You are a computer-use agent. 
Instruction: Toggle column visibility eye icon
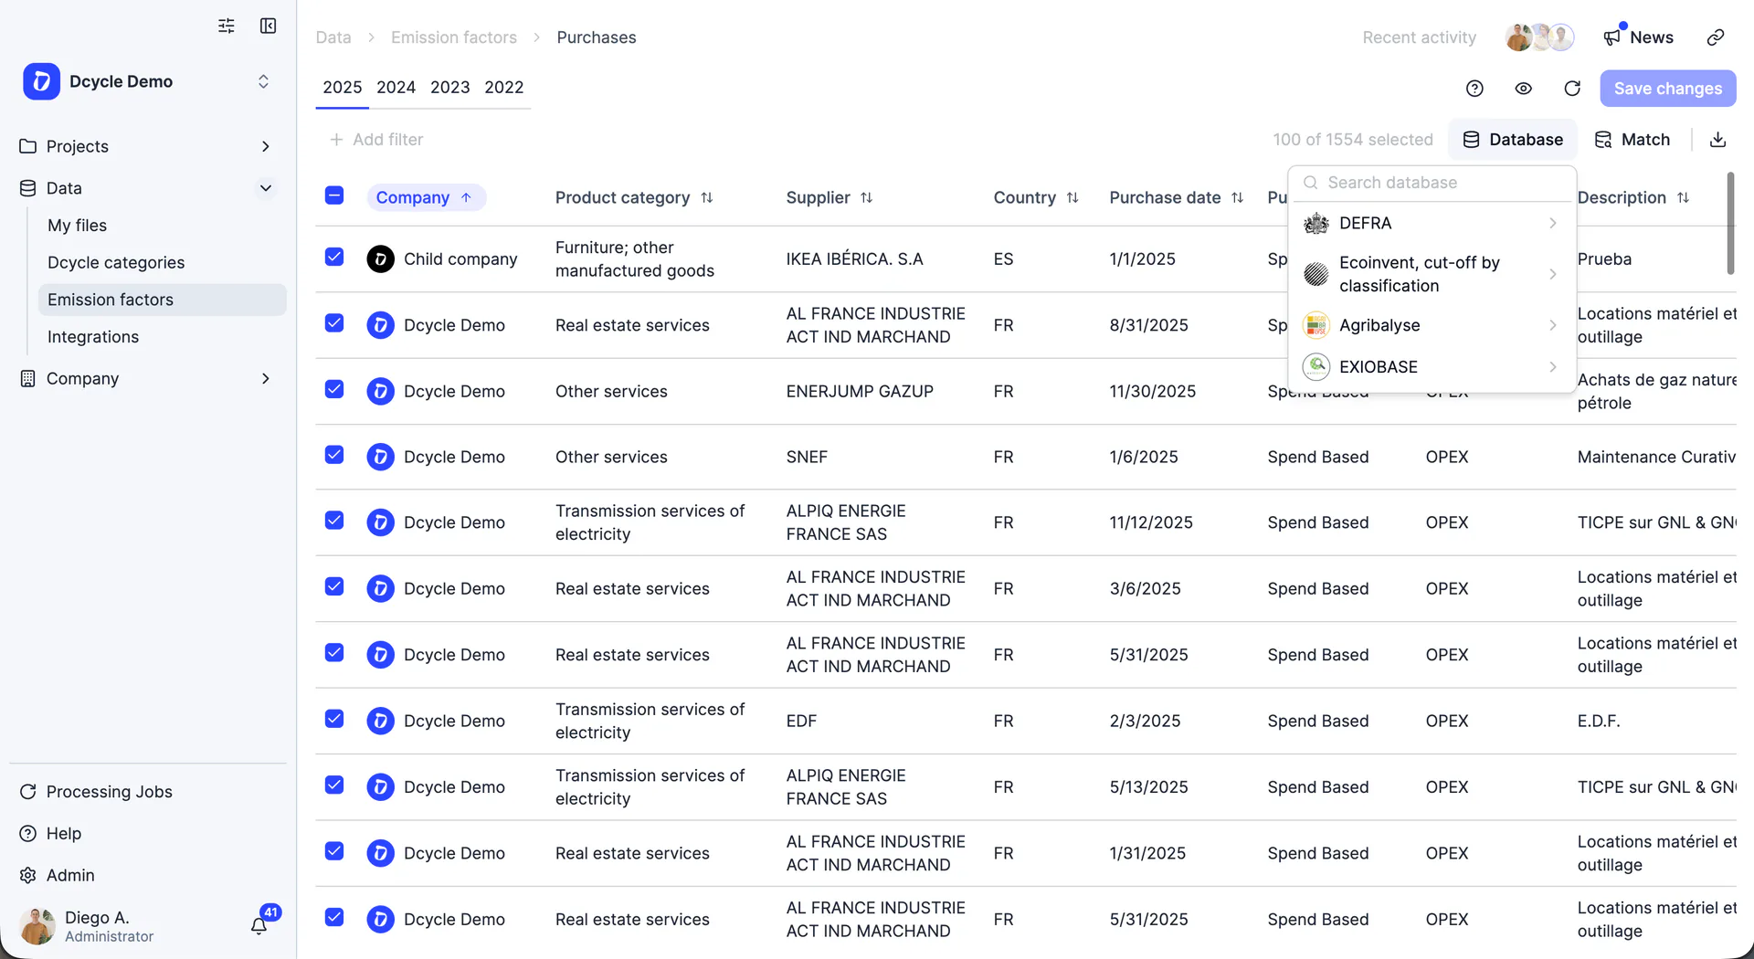[x=1523, y=89]
